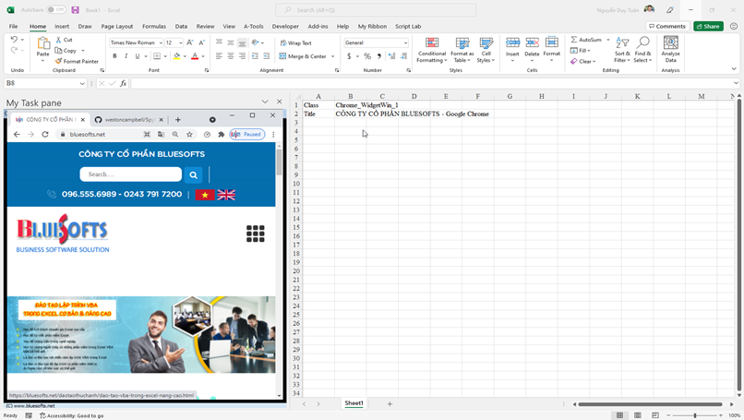Open the grid menu icon on BLUESOFTS site
The width and height of the screenshot is (744, 420).
pyautogui.click(x=256, y=234)
